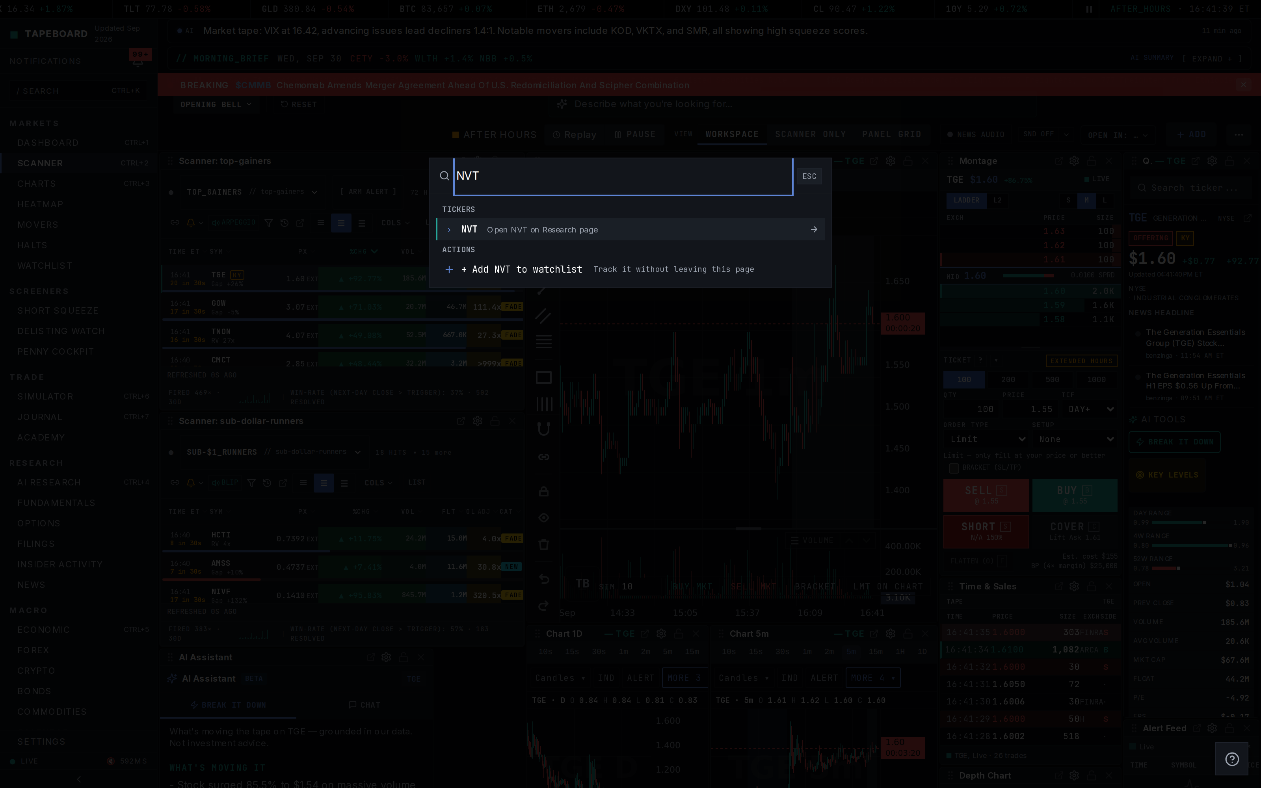Link drawings with chart toolbar link icon
1261x788 pixels.
pyautogui.click(x=543, y=457)
